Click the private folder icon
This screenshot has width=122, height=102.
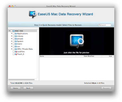tap(16, 39)
